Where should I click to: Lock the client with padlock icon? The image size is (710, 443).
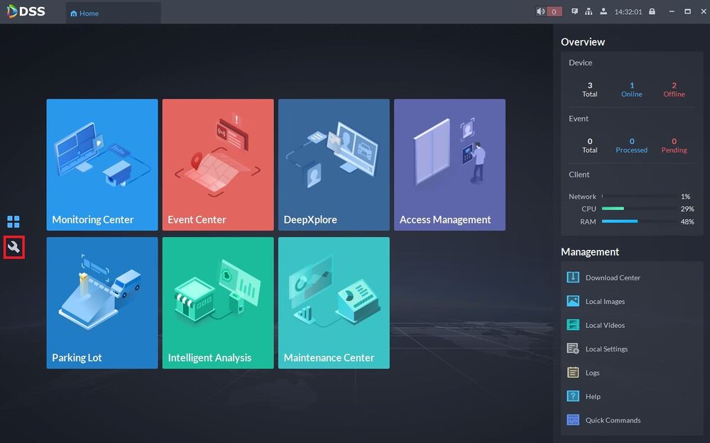click(x=652, y=11)
